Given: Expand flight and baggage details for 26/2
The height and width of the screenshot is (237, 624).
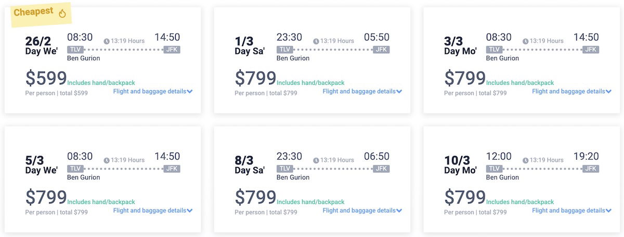Looking at the screenshot, I should (x=153, y=91).
